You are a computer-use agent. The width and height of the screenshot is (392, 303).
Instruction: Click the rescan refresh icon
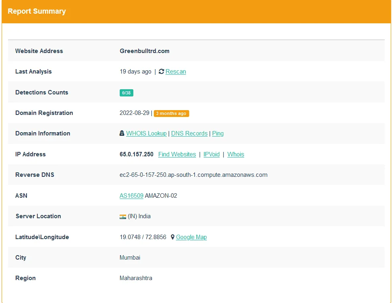tap(161, 71)
